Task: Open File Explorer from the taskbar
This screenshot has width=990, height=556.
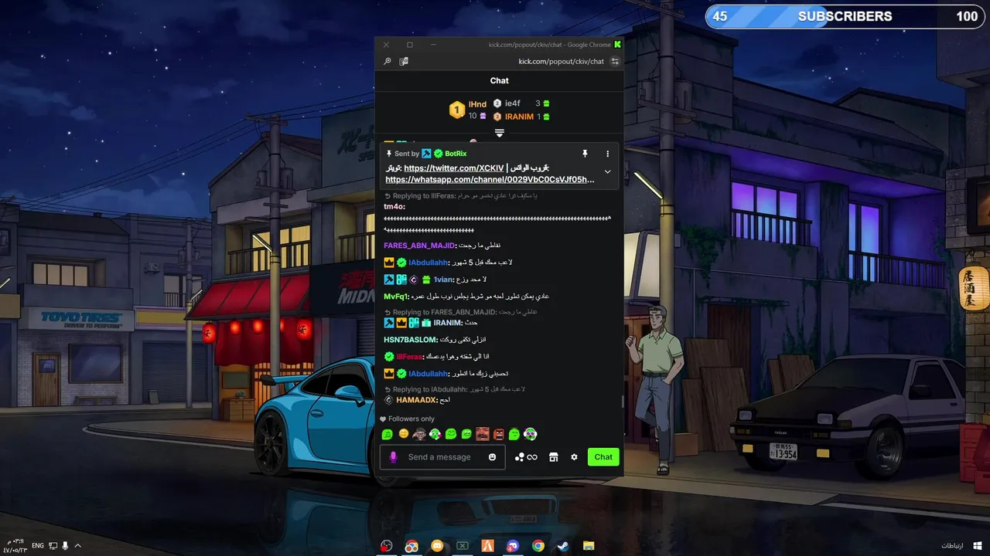Action: pyautogui.click(x=588, y=546)
